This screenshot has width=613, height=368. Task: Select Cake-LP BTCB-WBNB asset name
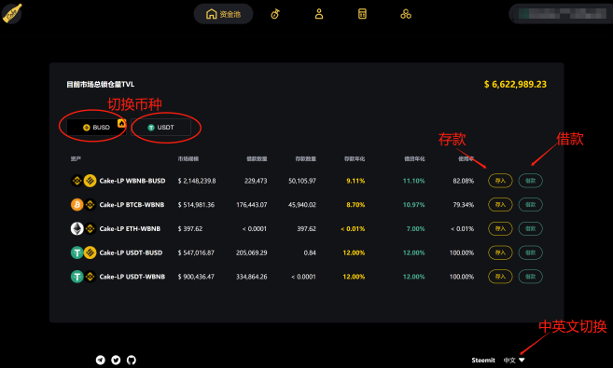[132, 204]
